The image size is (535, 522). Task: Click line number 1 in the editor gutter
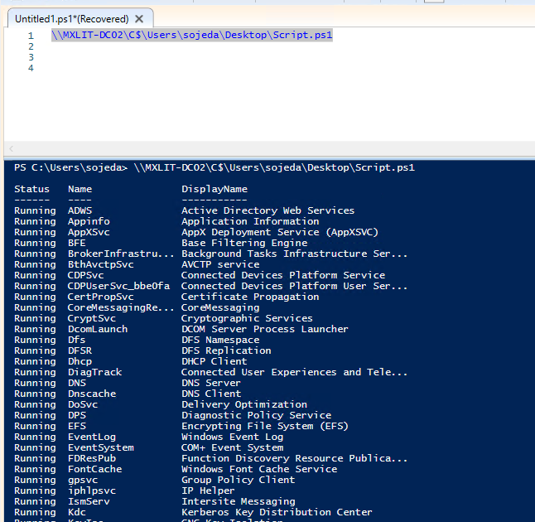[x=31, y=36]
